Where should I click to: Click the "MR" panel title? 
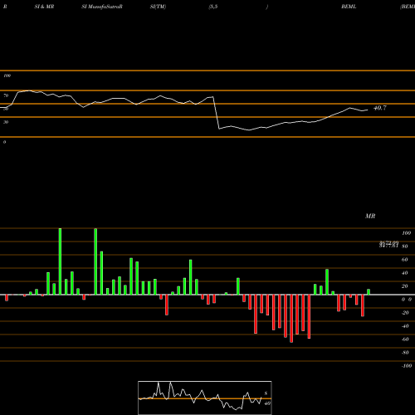point(370,216)
